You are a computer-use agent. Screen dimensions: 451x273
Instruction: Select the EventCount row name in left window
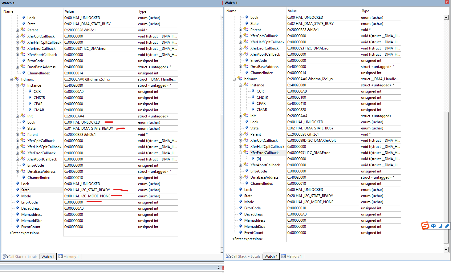click(31, 227)
